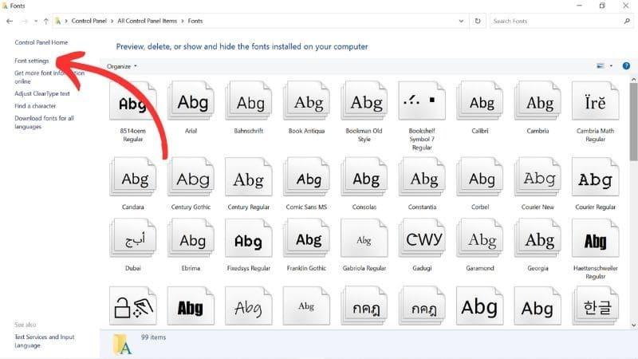The height and width of the screenshot is (359, 638).
Task: Click All Control Panel Items breadcrumb
Action: pos(148,21)
